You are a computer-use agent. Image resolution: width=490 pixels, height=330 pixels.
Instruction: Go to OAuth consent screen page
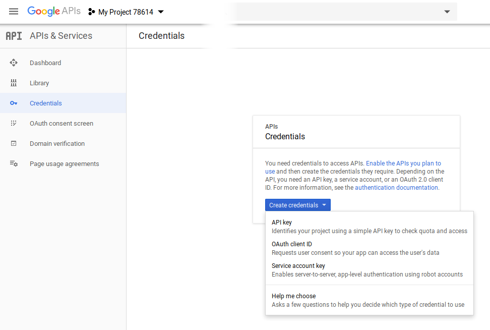point(62,124)
